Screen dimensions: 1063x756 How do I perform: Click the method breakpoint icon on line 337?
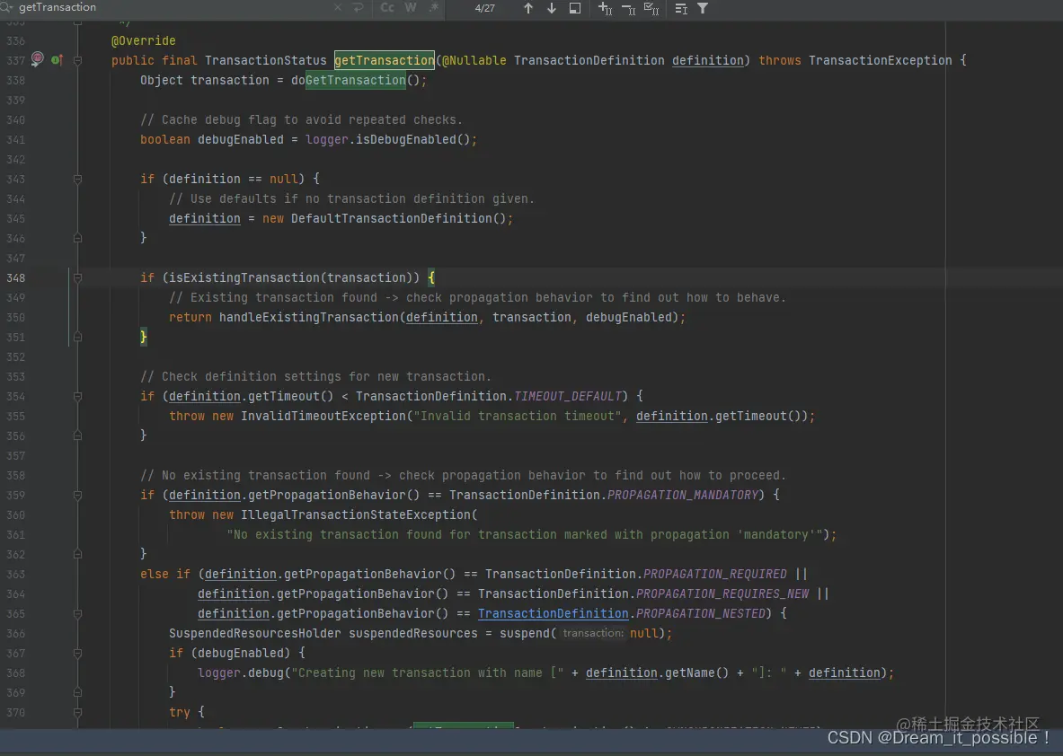click(x=37, y=59)
